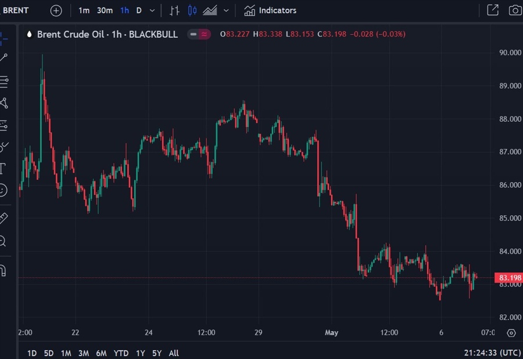Toggle the magnet mode tool
Image resolution: width=523 pixels, height=359 pixels.
click(x=3, y=271)
